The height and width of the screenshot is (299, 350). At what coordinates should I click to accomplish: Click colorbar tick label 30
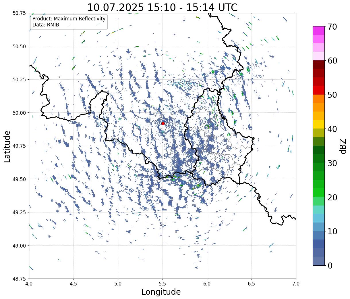coord(332,163)
